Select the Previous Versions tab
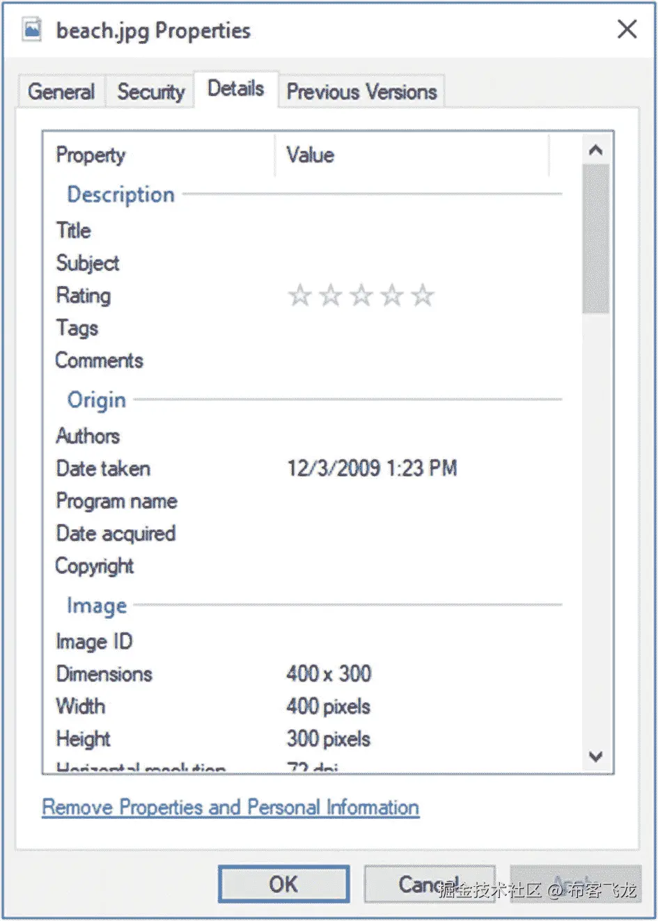Image resolution: width=658 pixels, height=921 pixels. click(361, 91)
